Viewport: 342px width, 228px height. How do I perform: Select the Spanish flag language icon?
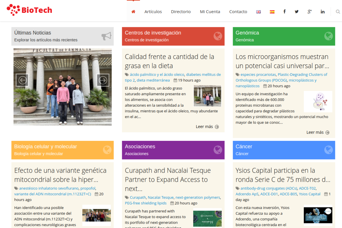click(x=272, y=12)
